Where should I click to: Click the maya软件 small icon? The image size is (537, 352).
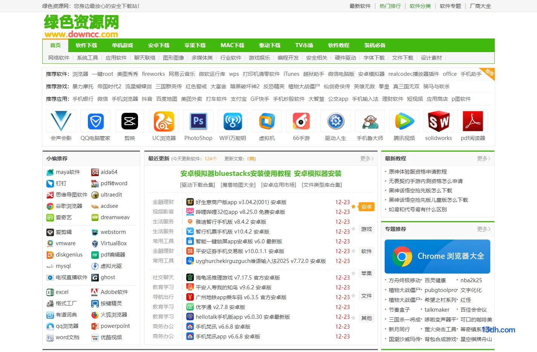50,172
